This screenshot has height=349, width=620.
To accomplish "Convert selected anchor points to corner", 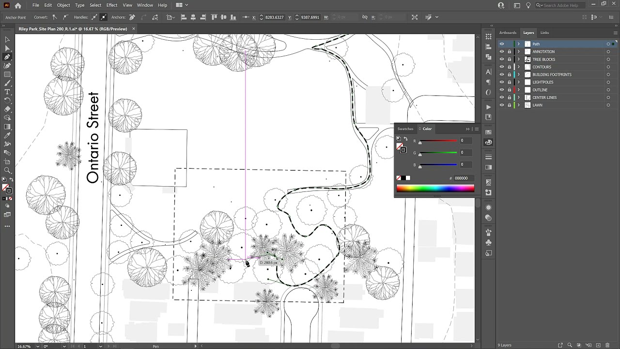I will click(x=55, y=17).
